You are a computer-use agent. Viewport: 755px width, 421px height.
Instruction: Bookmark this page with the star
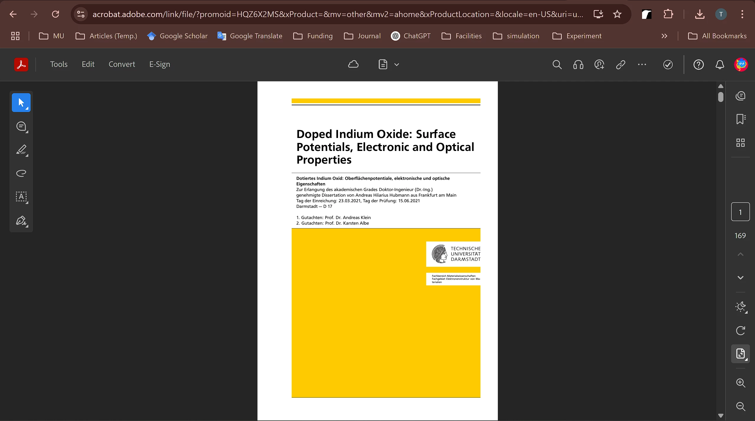[617, 14]
